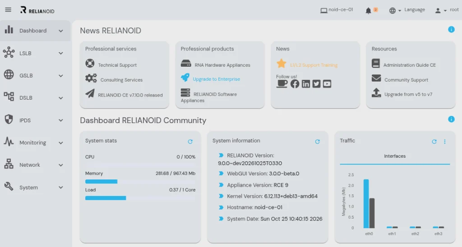Open Upgrade from v5 to v7 link
The height and width of the screenshot is (247, 462).
408,94
